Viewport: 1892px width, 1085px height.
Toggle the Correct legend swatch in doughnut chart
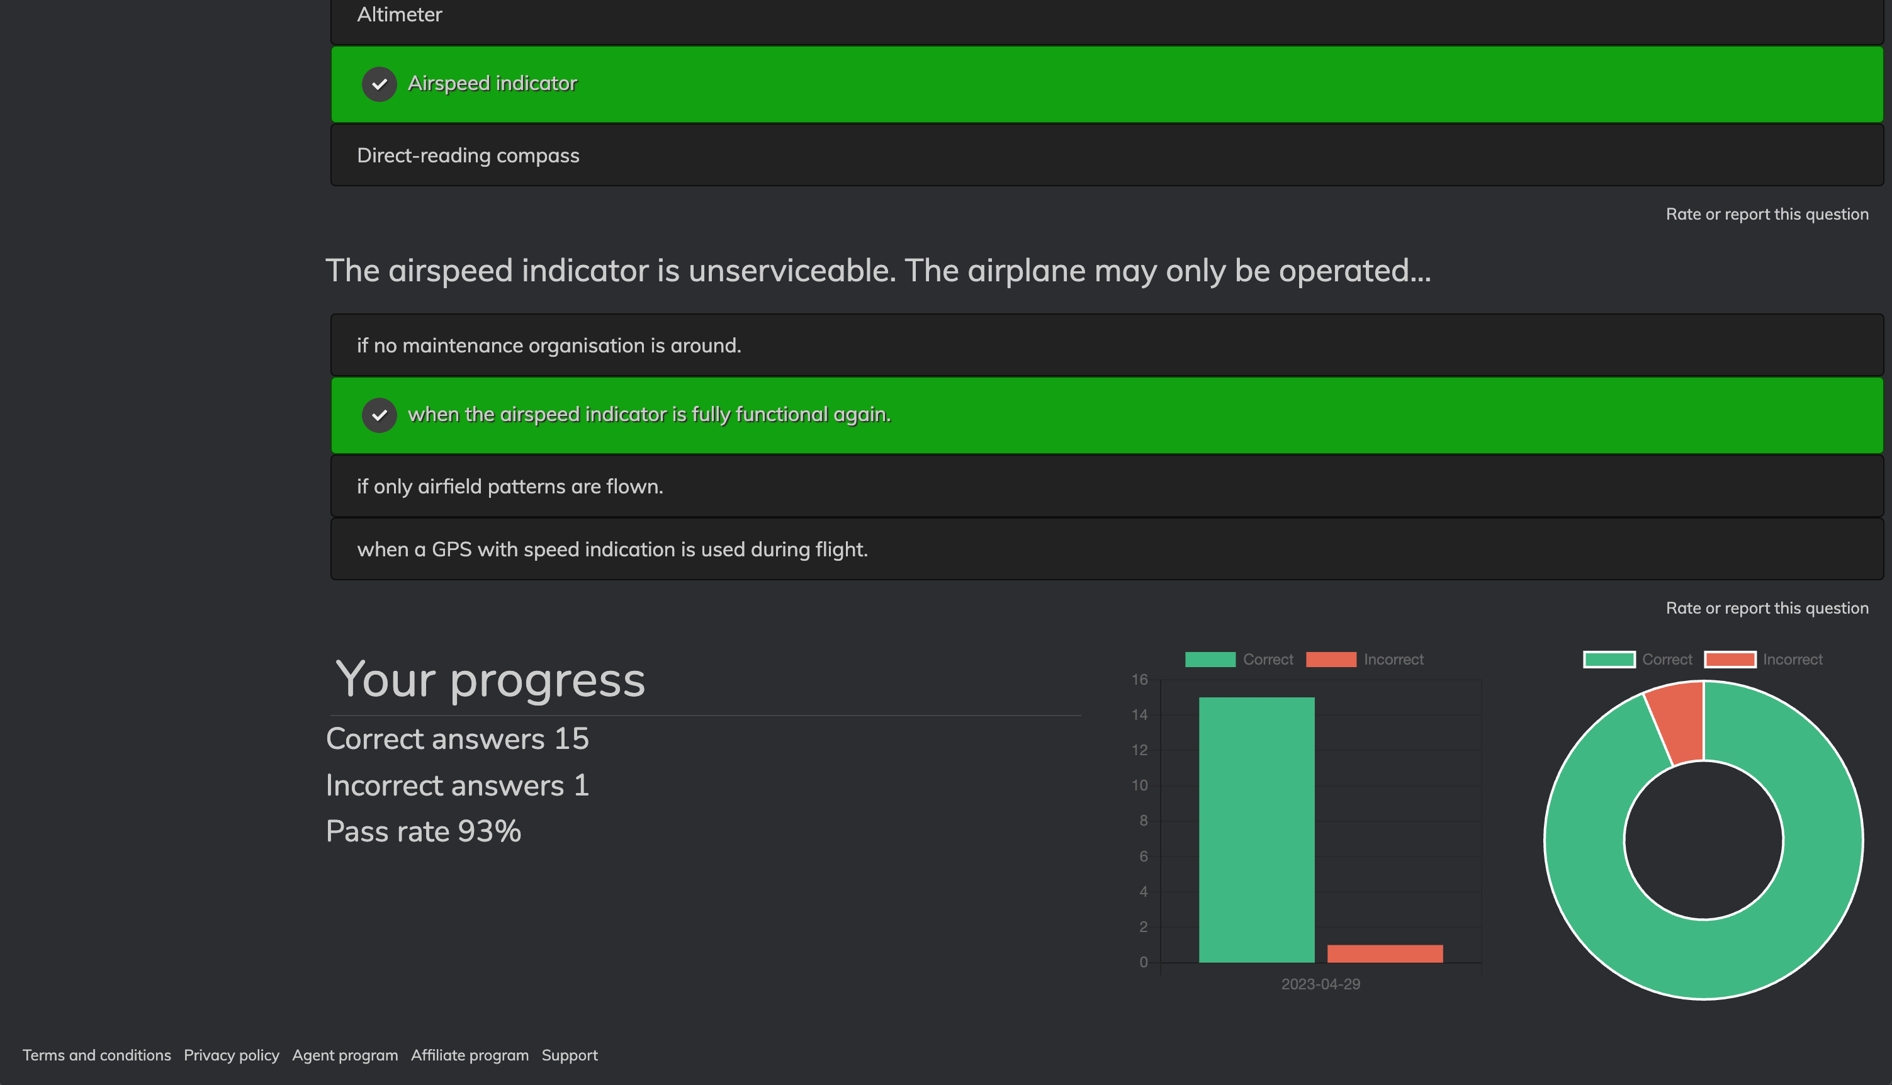click(x=1609, y=660)
